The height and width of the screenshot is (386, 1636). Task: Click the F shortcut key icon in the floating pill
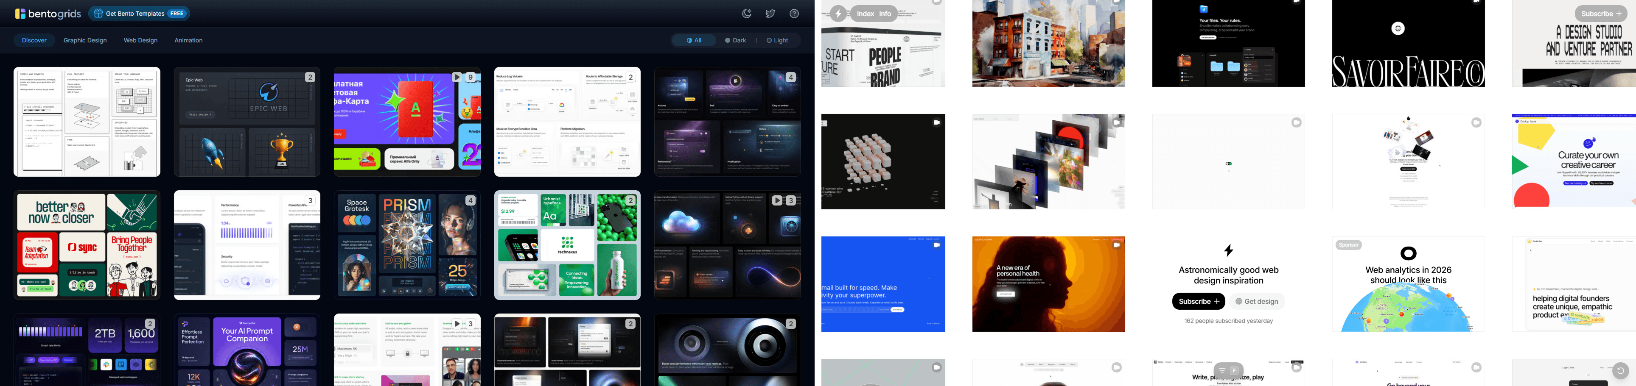click(x=1235, y=371)
